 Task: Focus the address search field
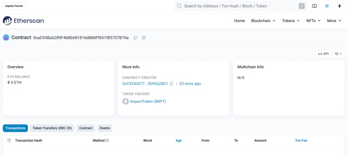[240, 6]
